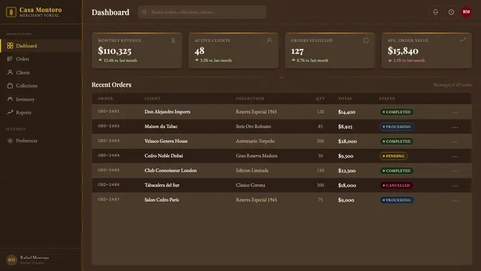Click collection Gran Reserva Maduro

point(257,156)
